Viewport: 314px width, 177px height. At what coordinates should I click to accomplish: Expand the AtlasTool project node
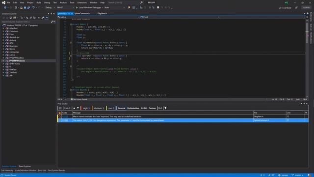pyautogui.click(x=3, y=29)
